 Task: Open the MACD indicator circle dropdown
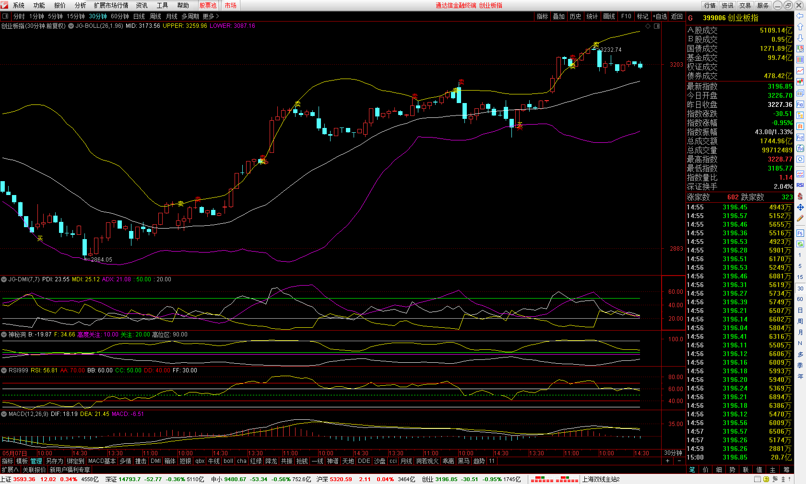[x=4, y=414]
